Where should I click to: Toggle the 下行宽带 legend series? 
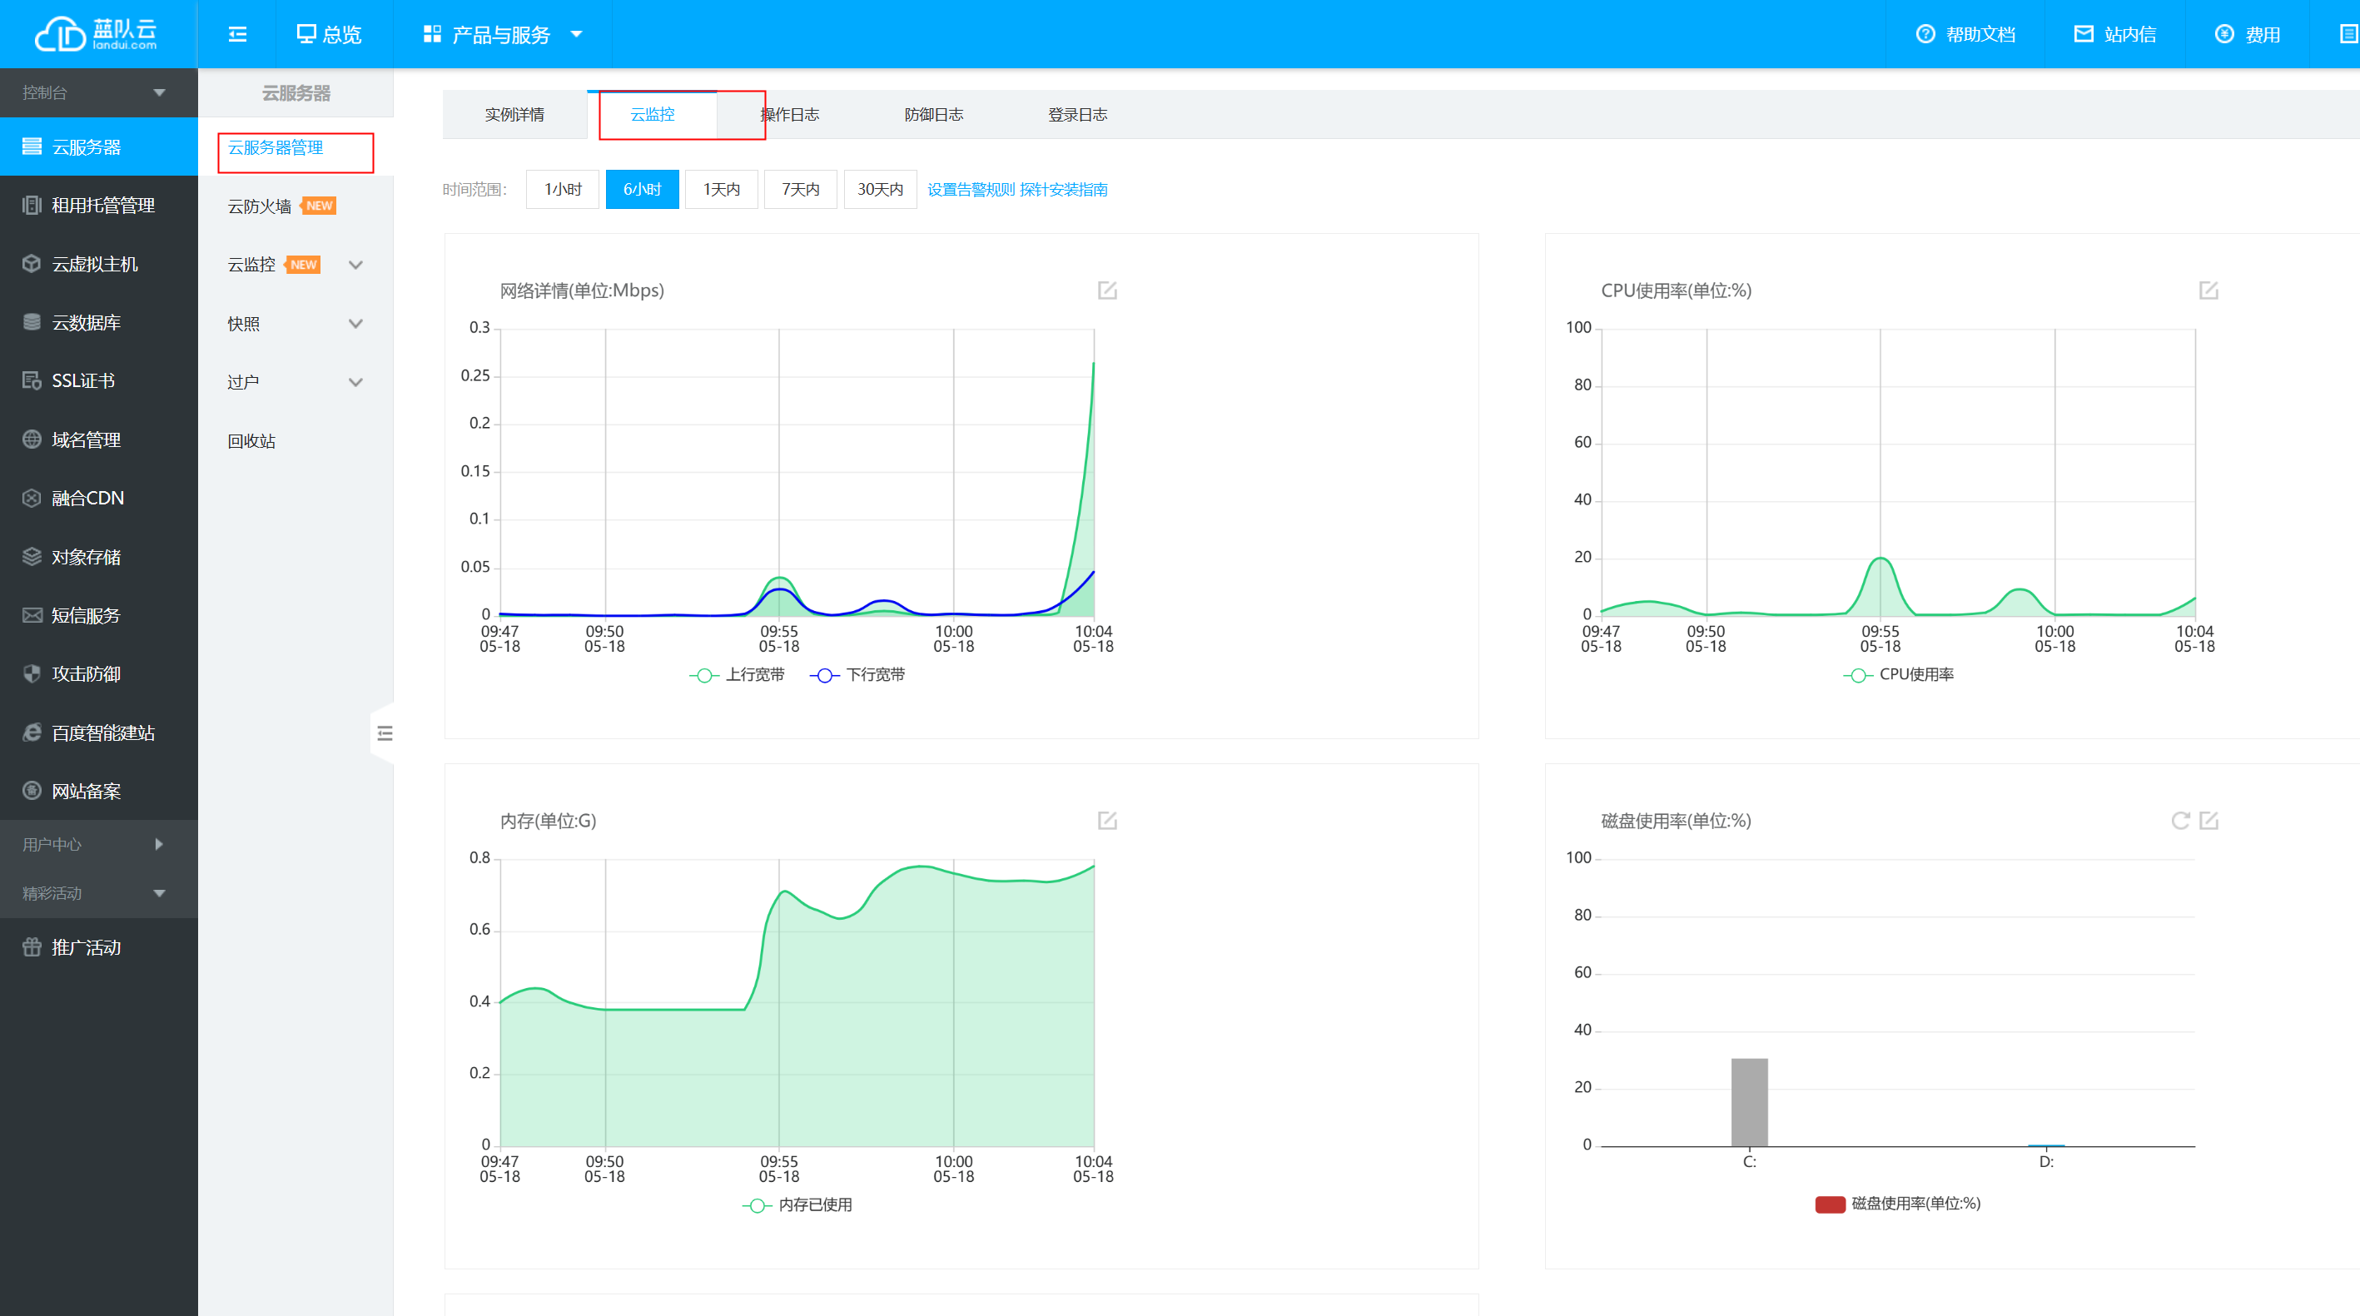click(857, 675)
